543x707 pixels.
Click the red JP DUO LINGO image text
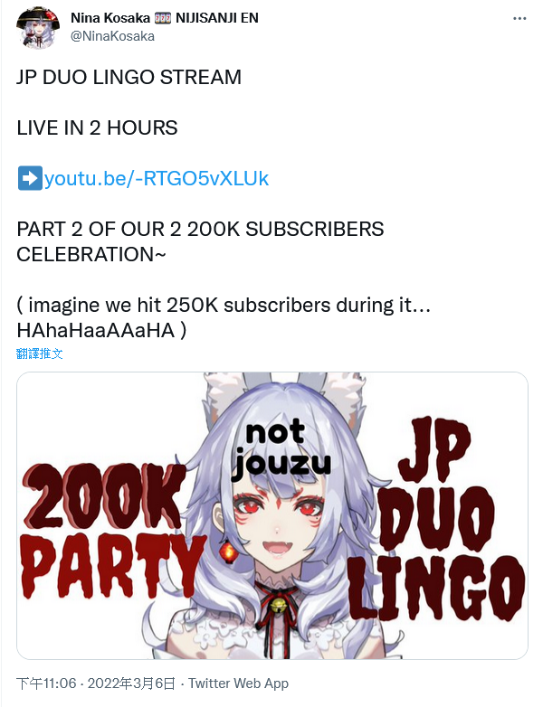coord(437,519)
